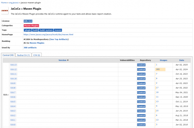The height and width of the screenshot is (128, 194).
Task: Click Central badge in 0.8.0 row
Action: (x=141, y=125)
